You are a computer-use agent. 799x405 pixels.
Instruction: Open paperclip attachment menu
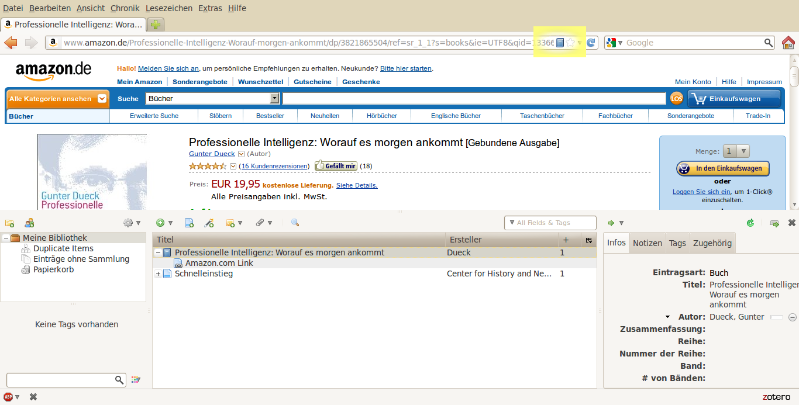tap(264, 223)
